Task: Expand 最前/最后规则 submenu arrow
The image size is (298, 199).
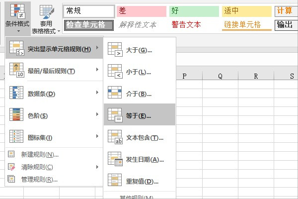Action: (x=97, y=71)
